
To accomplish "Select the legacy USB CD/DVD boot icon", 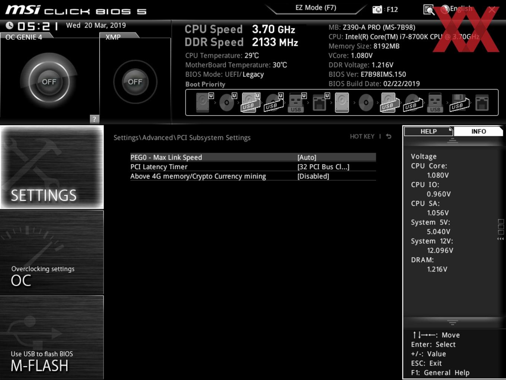I will click(413, 102).
